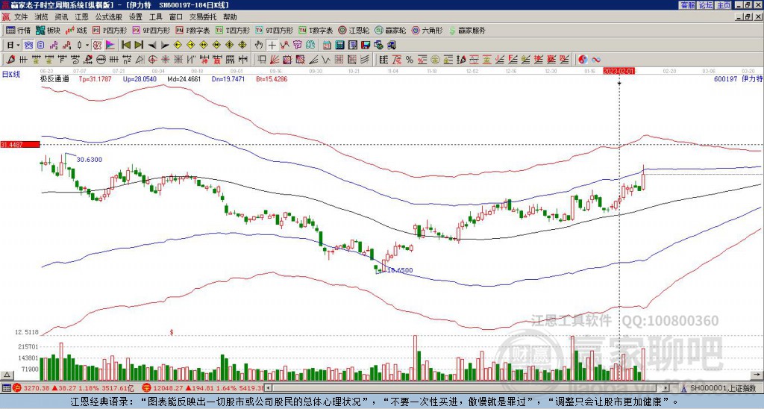Select the hand pan tool

[259, 46]
